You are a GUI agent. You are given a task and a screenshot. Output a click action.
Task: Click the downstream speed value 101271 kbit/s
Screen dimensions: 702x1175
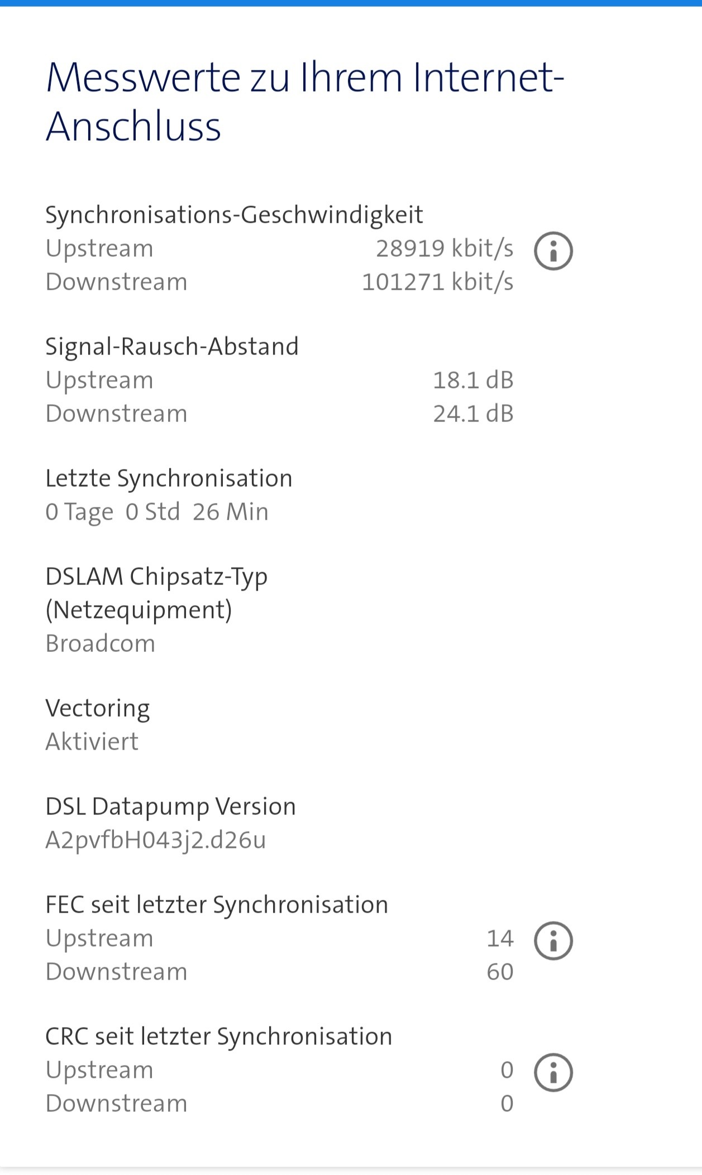437,282
